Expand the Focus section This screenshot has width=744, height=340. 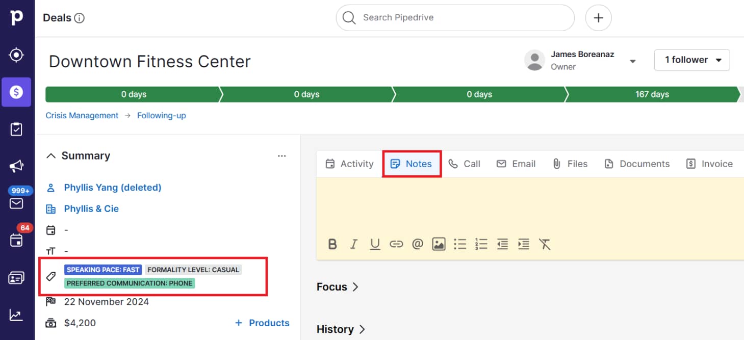point(338,287)
